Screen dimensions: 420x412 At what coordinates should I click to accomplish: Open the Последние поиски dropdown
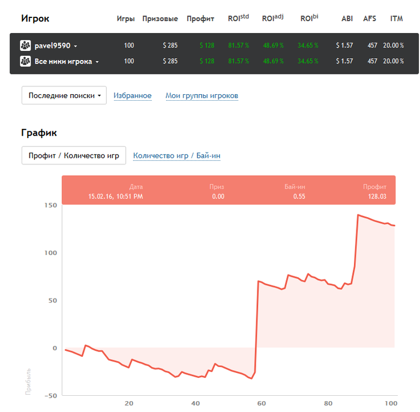64,95
